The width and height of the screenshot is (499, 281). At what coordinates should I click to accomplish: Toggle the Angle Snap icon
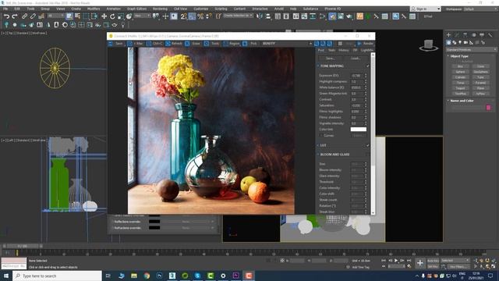[192, 16]
